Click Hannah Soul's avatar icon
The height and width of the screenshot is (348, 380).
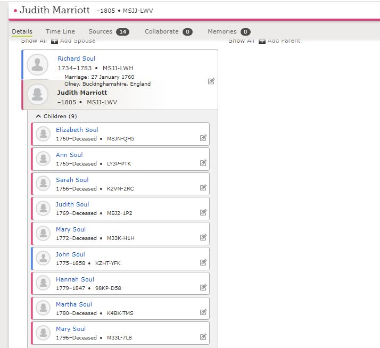pos(43,283)
